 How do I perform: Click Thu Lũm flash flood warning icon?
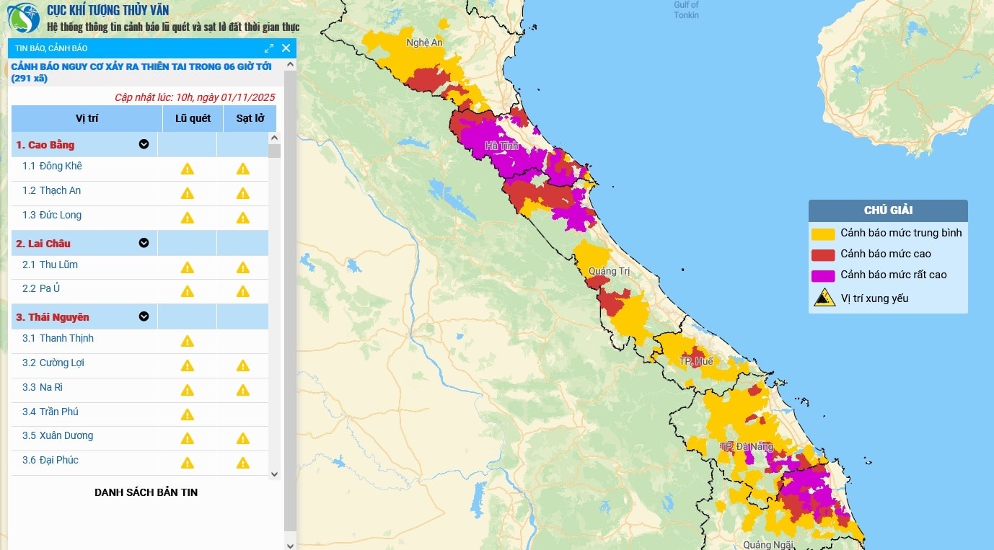[188, 267]
